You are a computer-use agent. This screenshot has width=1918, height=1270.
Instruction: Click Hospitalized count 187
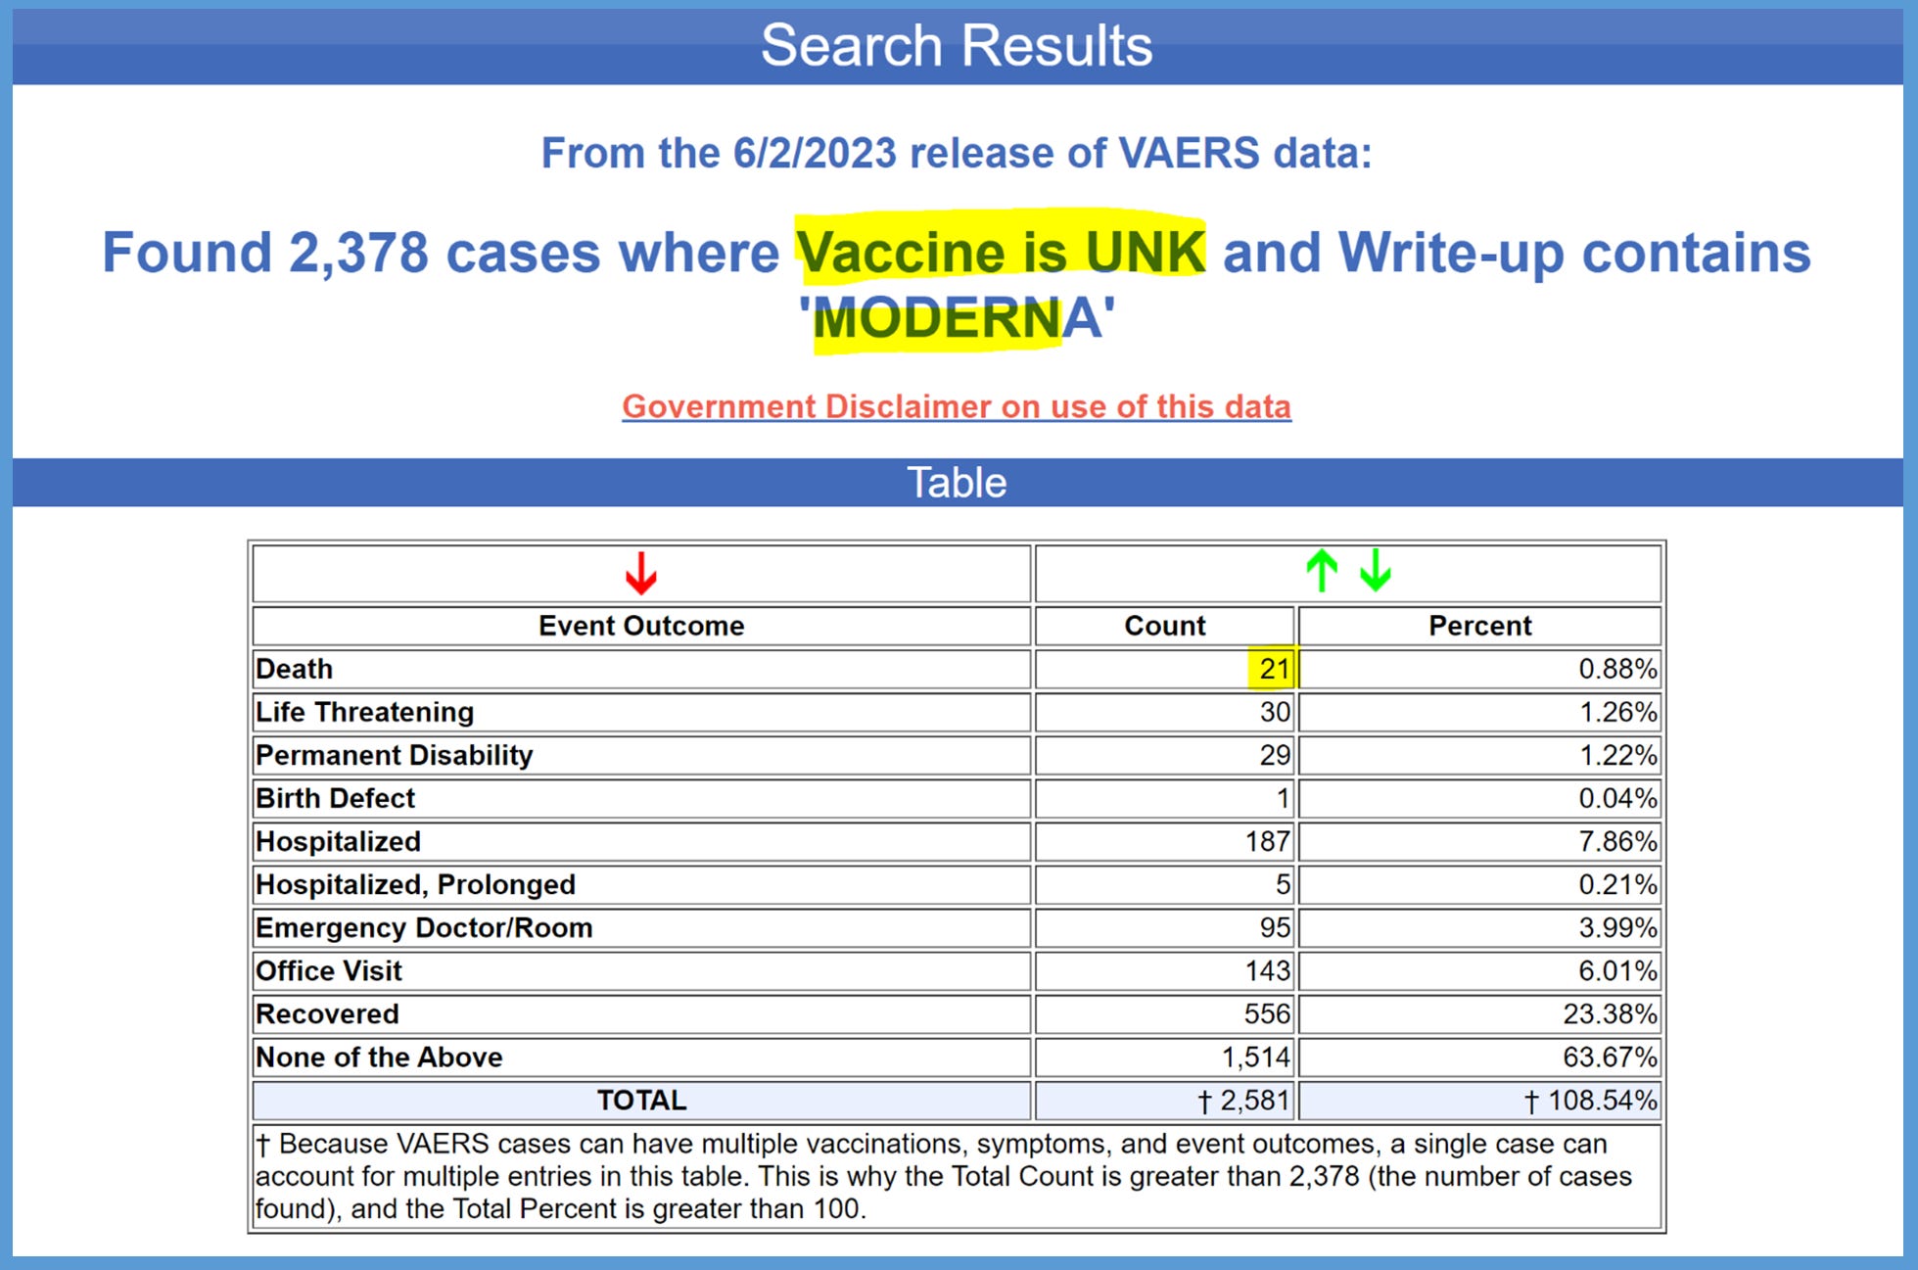point(1165,841)
